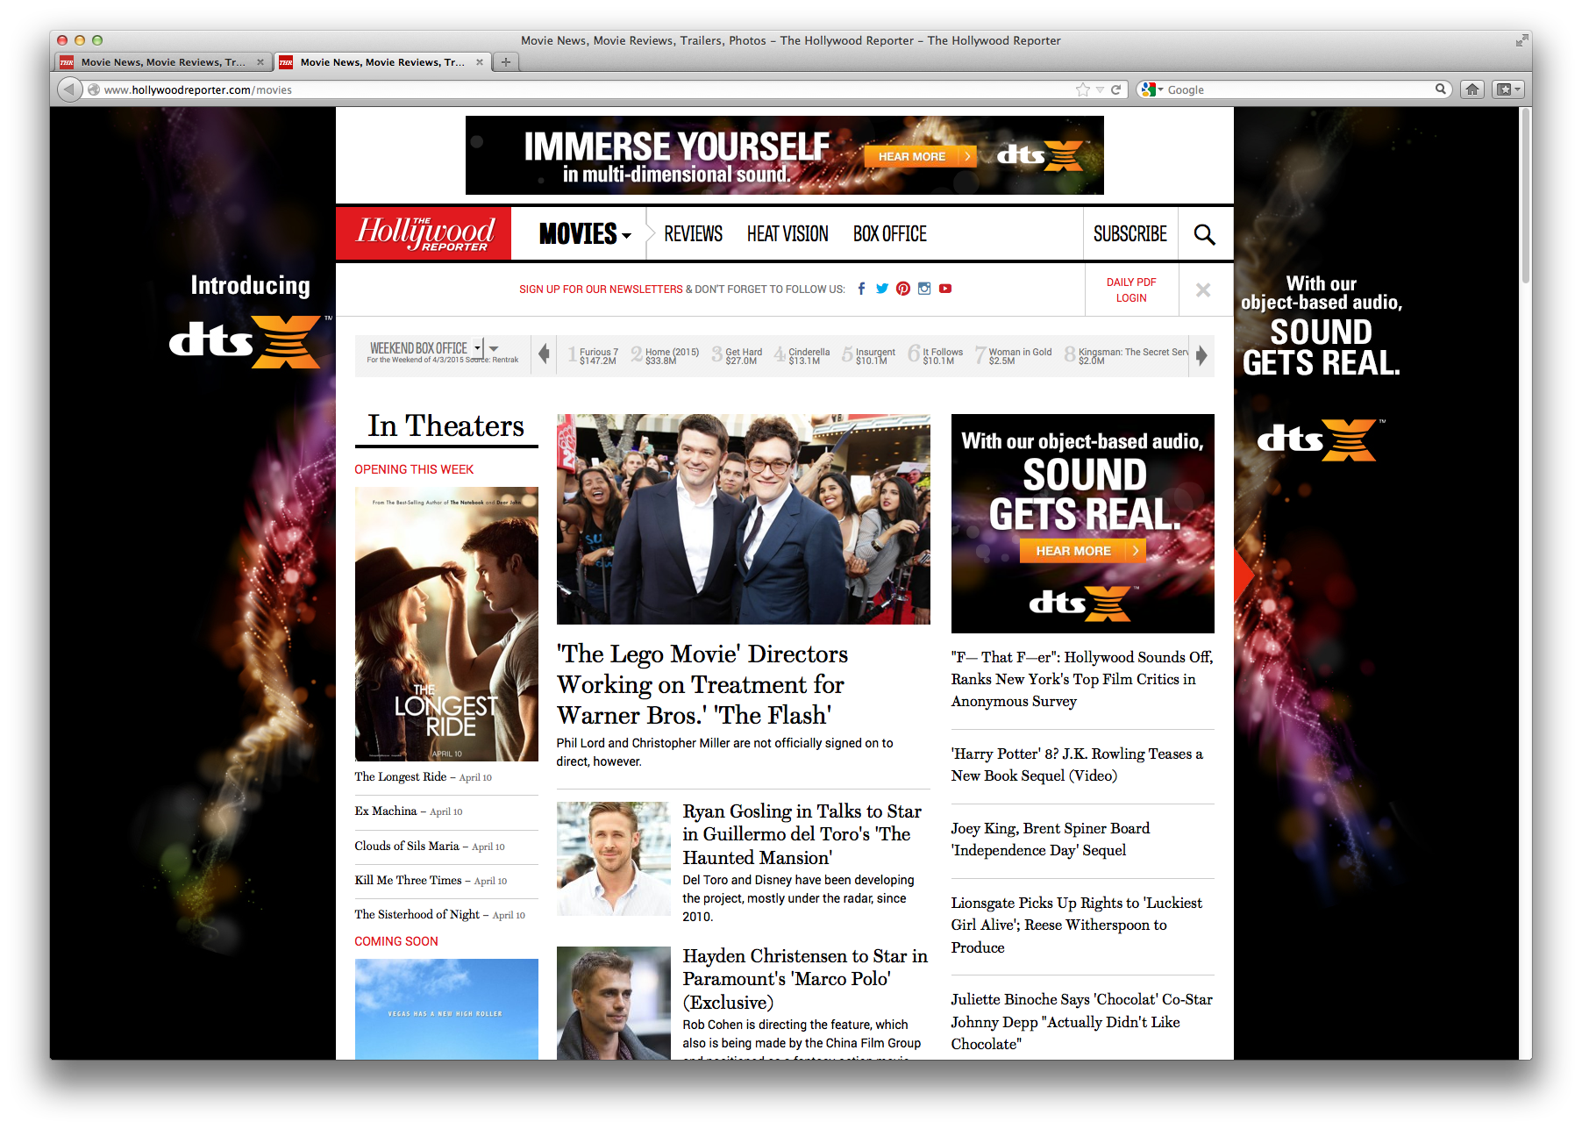This screenshot has height=1129, width=1582.
Task: Open the Hollywood Reporter logo home link
Action: click(424, 233)
